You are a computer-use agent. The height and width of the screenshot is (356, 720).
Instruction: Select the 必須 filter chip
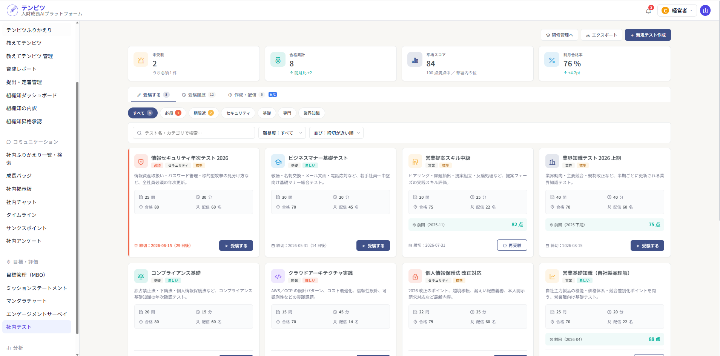tap(173, 113)
